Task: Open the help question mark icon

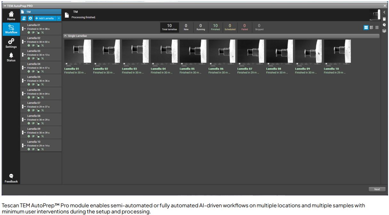Action: point(384,25)
